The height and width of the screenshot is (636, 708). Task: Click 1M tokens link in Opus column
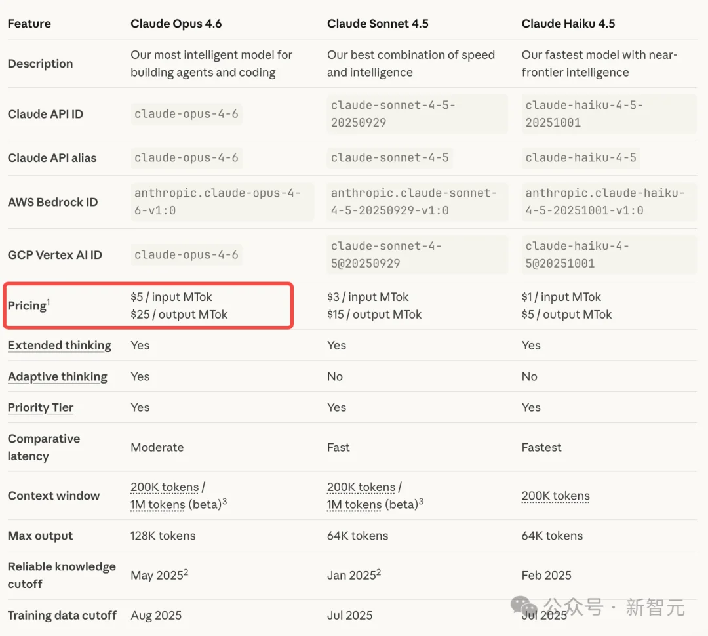tap(158, 505)
